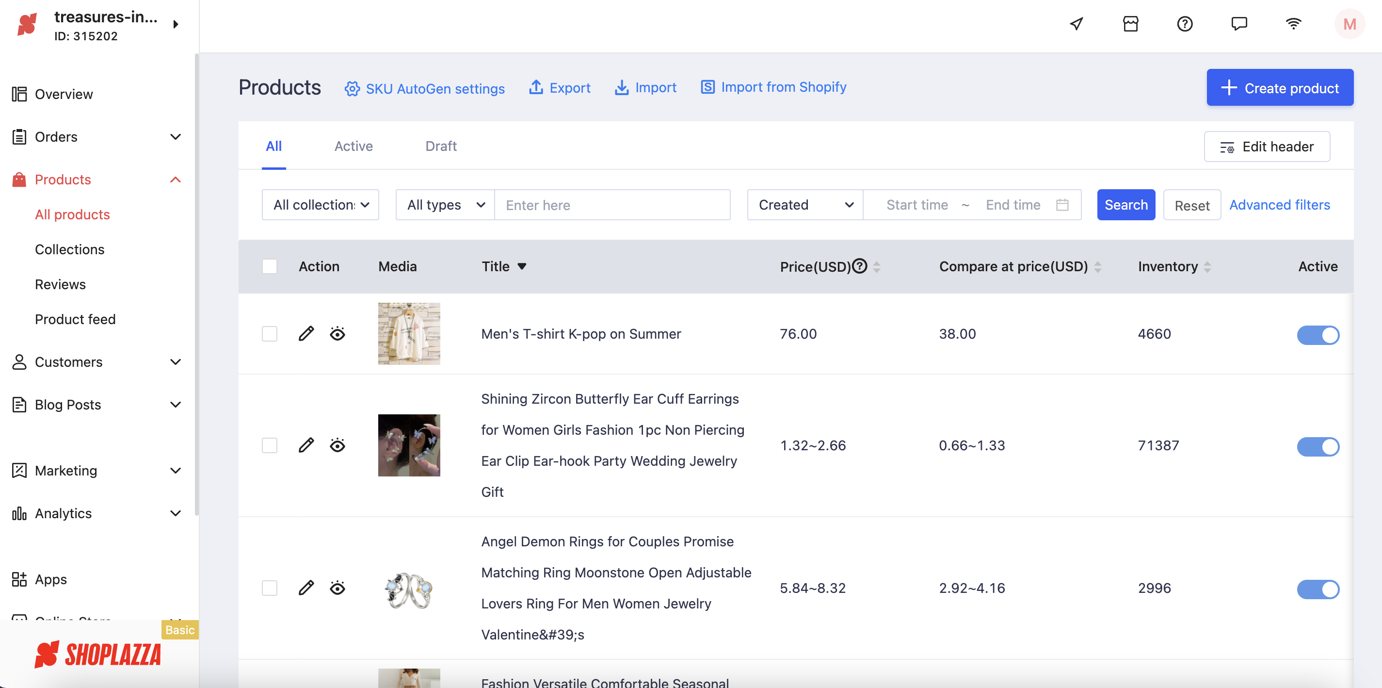Screen dimensions: 1382x688
Task: Open the All collections dropdown
Action: 321,204
